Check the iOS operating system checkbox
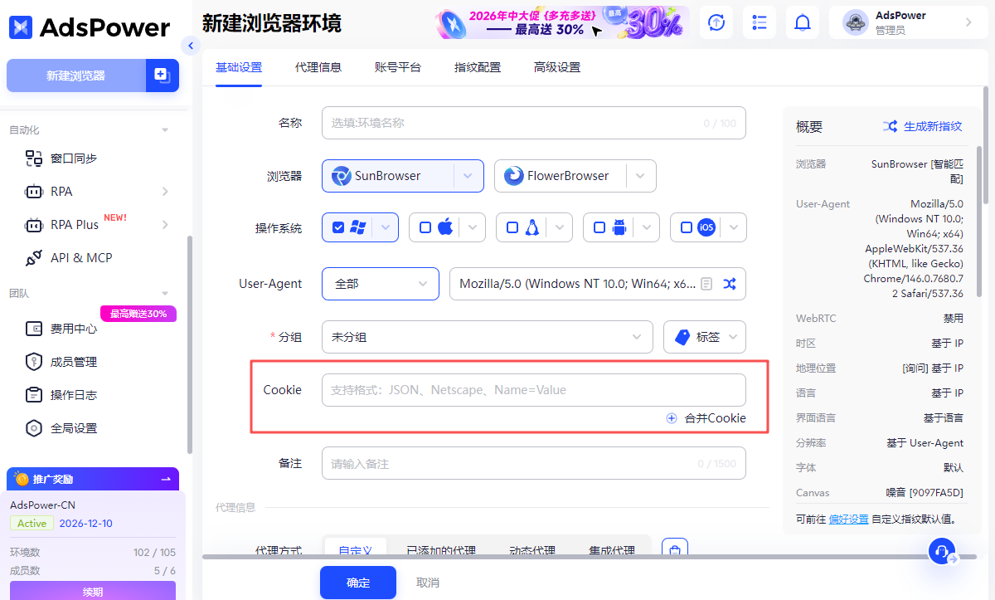Image resolution: width=995 pixels, height=600 pixels. click(x=687, y=227)
